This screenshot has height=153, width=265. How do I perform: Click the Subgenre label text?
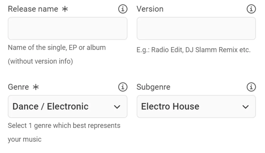[x=153, y=87]
